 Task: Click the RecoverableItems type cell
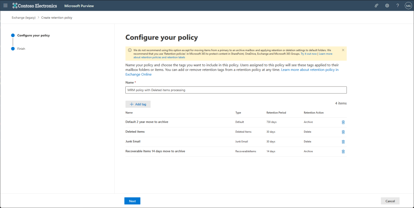coord(245,151)
